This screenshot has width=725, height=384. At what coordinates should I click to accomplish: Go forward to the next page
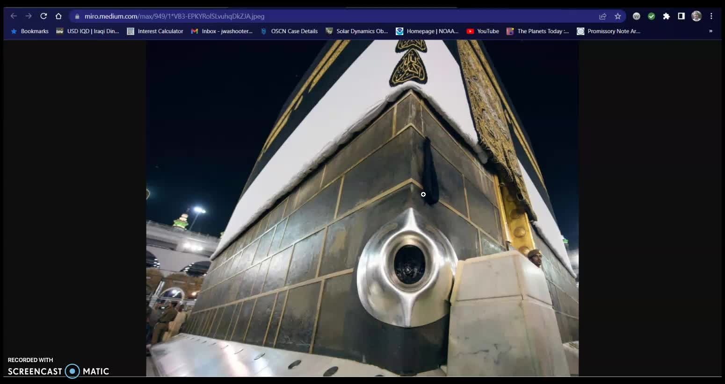tap(29, 16)
